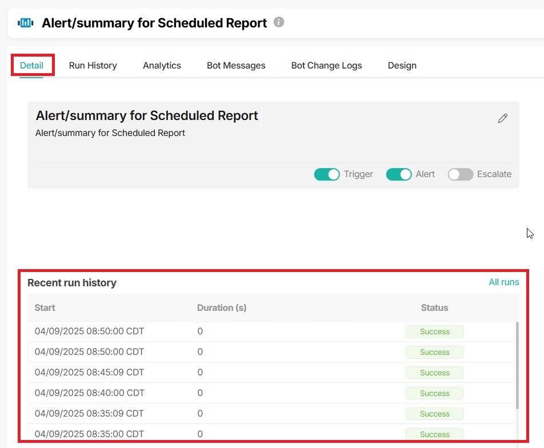The height and width of the screenshot is (448, 544).
Task: Open the Analytics tab
Action: click(x=162, y=65)
